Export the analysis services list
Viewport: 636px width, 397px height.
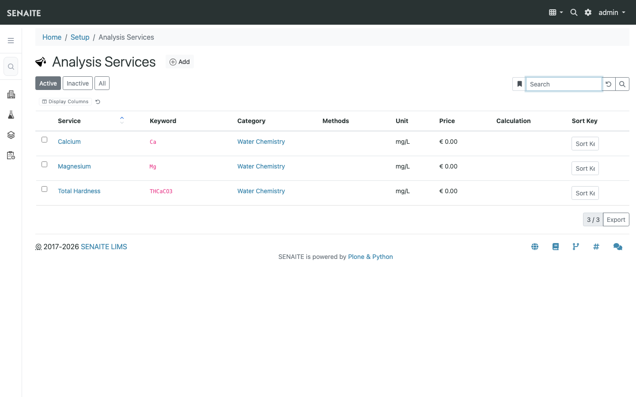pos(616,220)
